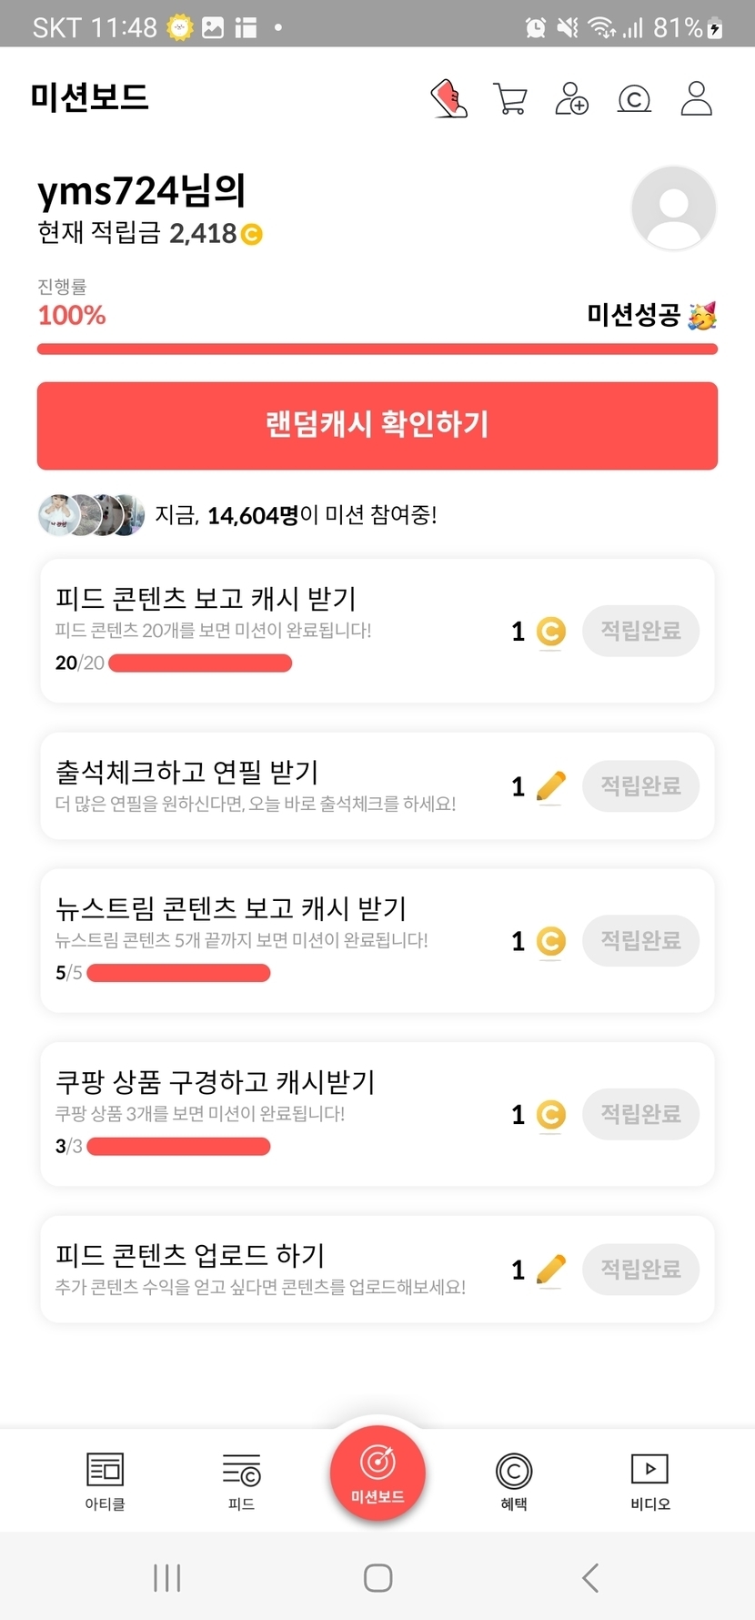Tap the gray profile avatar picture
755x1620 pixels.
click(673, 208)
